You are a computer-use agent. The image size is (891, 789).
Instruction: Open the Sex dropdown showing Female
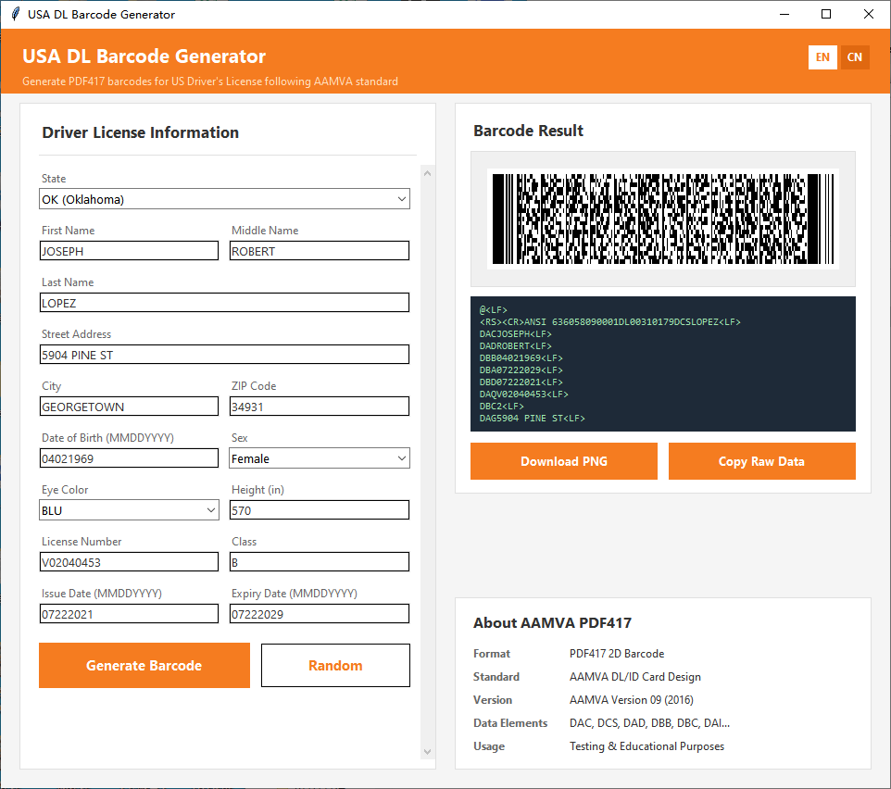pos(320,458)
